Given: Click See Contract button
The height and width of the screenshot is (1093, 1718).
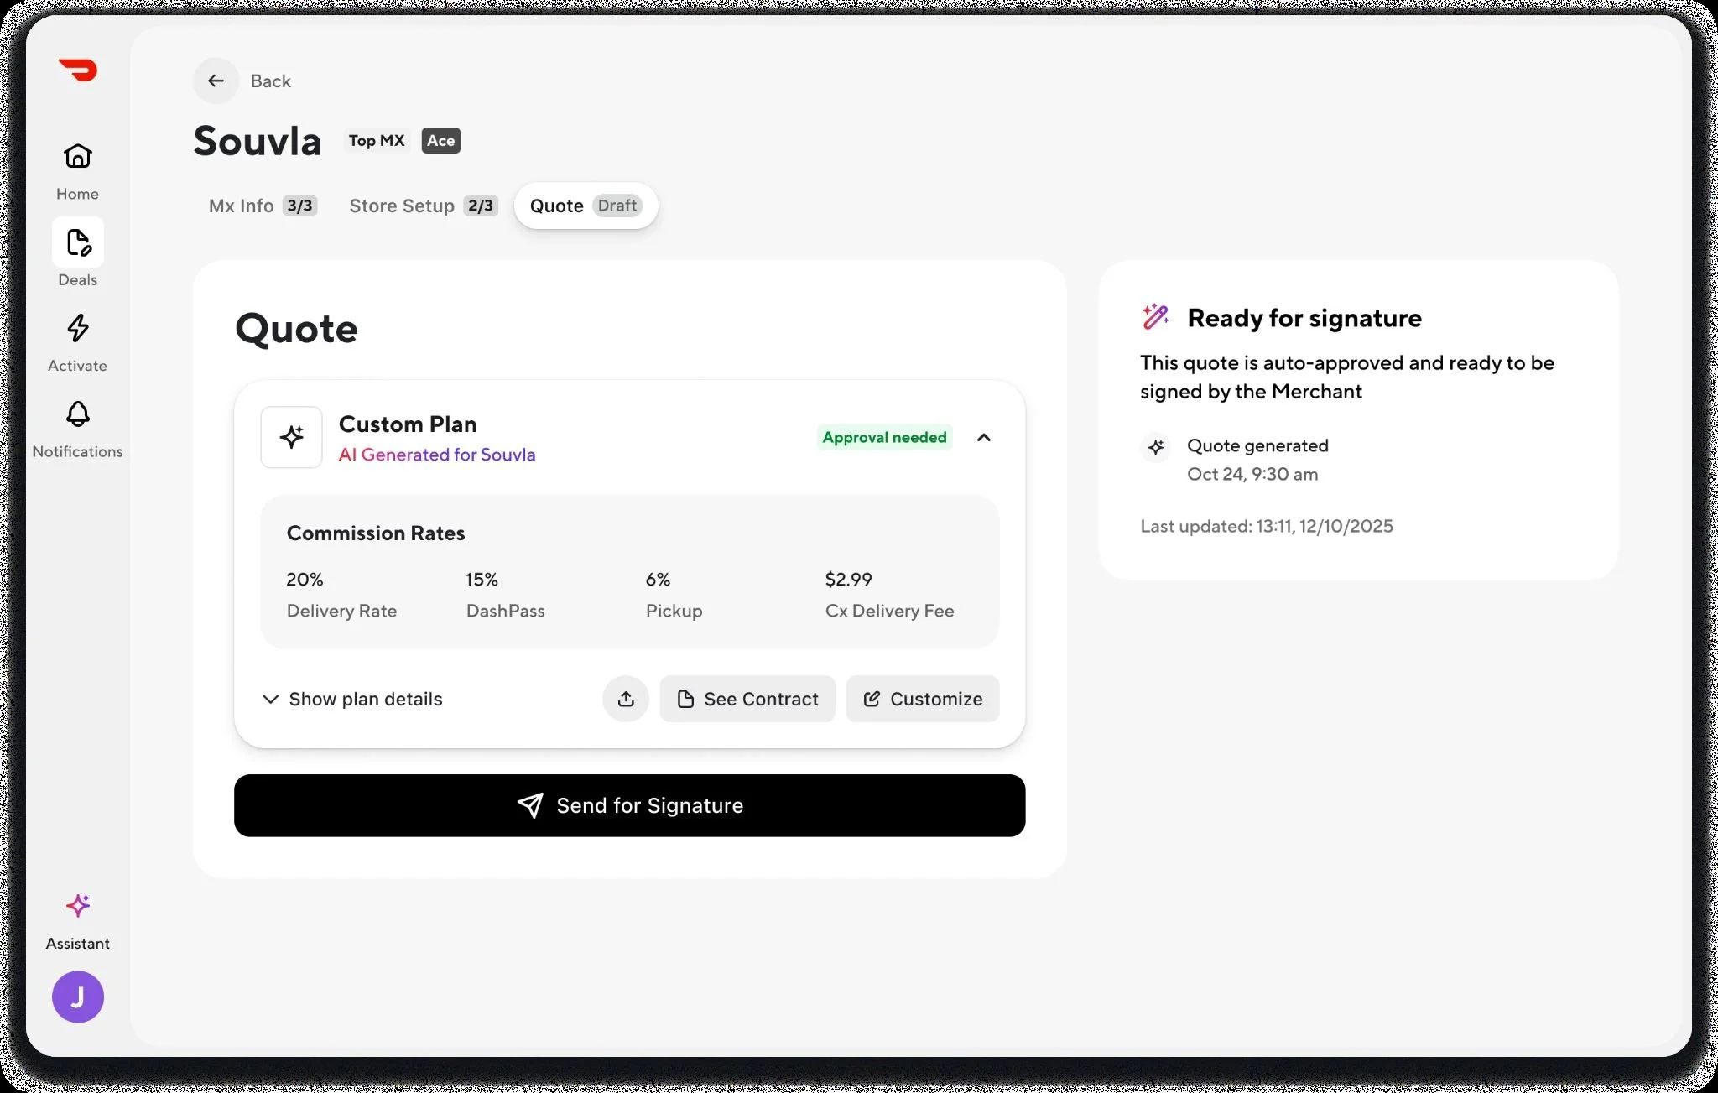Looking at the screenshot, I should [747, 699].
